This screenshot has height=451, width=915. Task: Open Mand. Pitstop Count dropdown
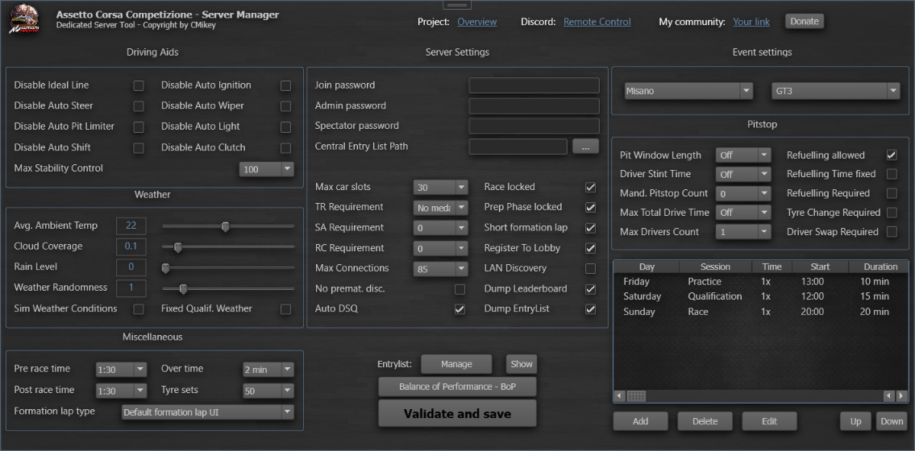tap(743, 193)
